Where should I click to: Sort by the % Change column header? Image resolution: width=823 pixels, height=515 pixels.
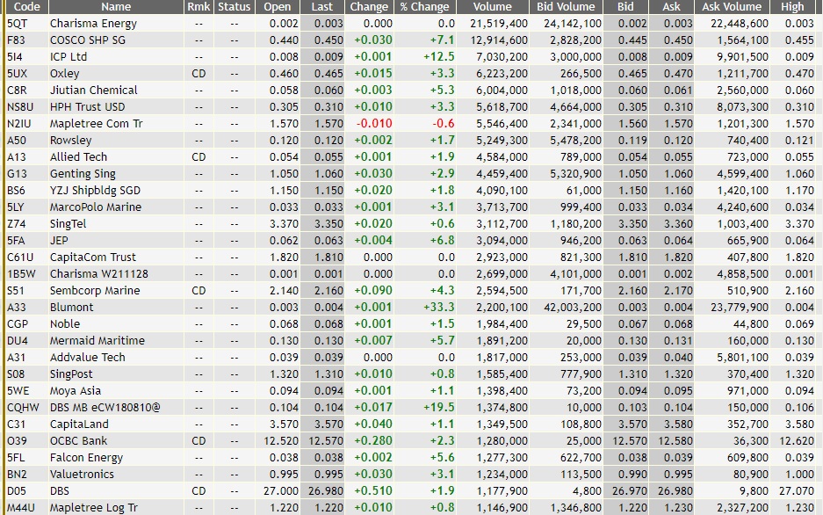424,7
